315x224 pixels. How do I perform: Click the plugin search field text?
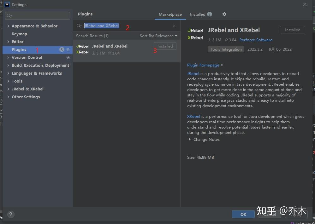point(101,26)
